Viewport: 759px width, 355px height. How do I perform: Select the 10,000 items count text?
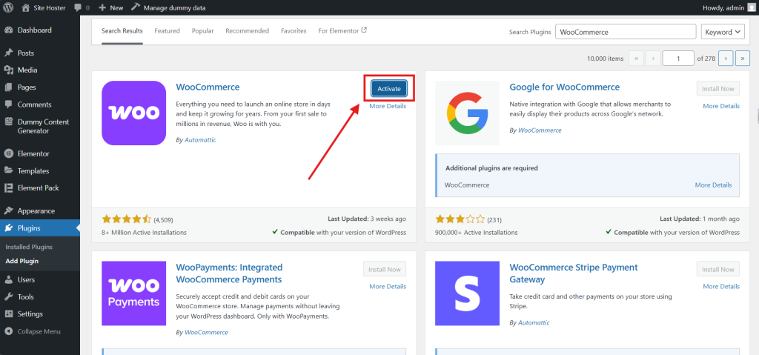coord(605,59)
